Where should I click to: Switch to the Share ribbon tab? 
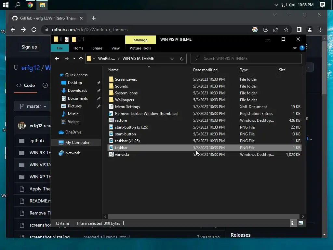point(97,48)
